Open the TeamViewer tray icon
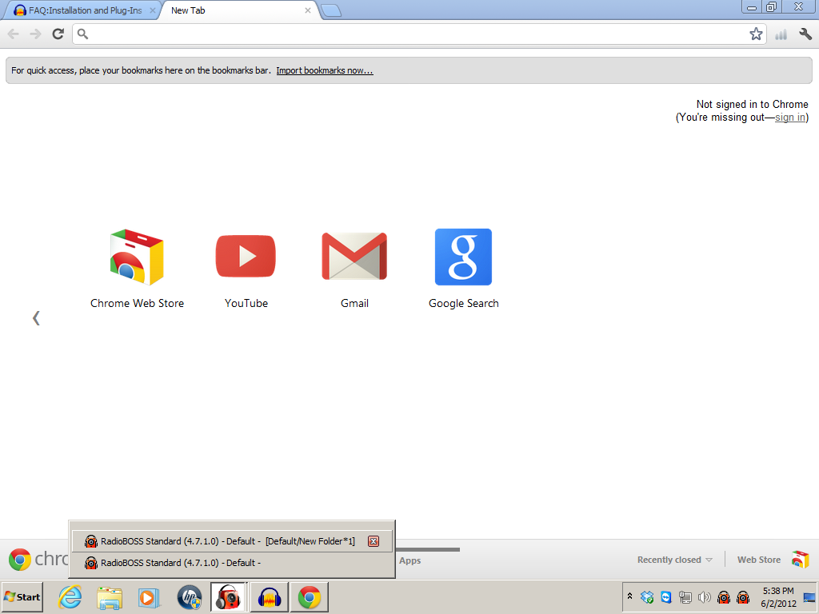819x614 pixels. point(666,596)
